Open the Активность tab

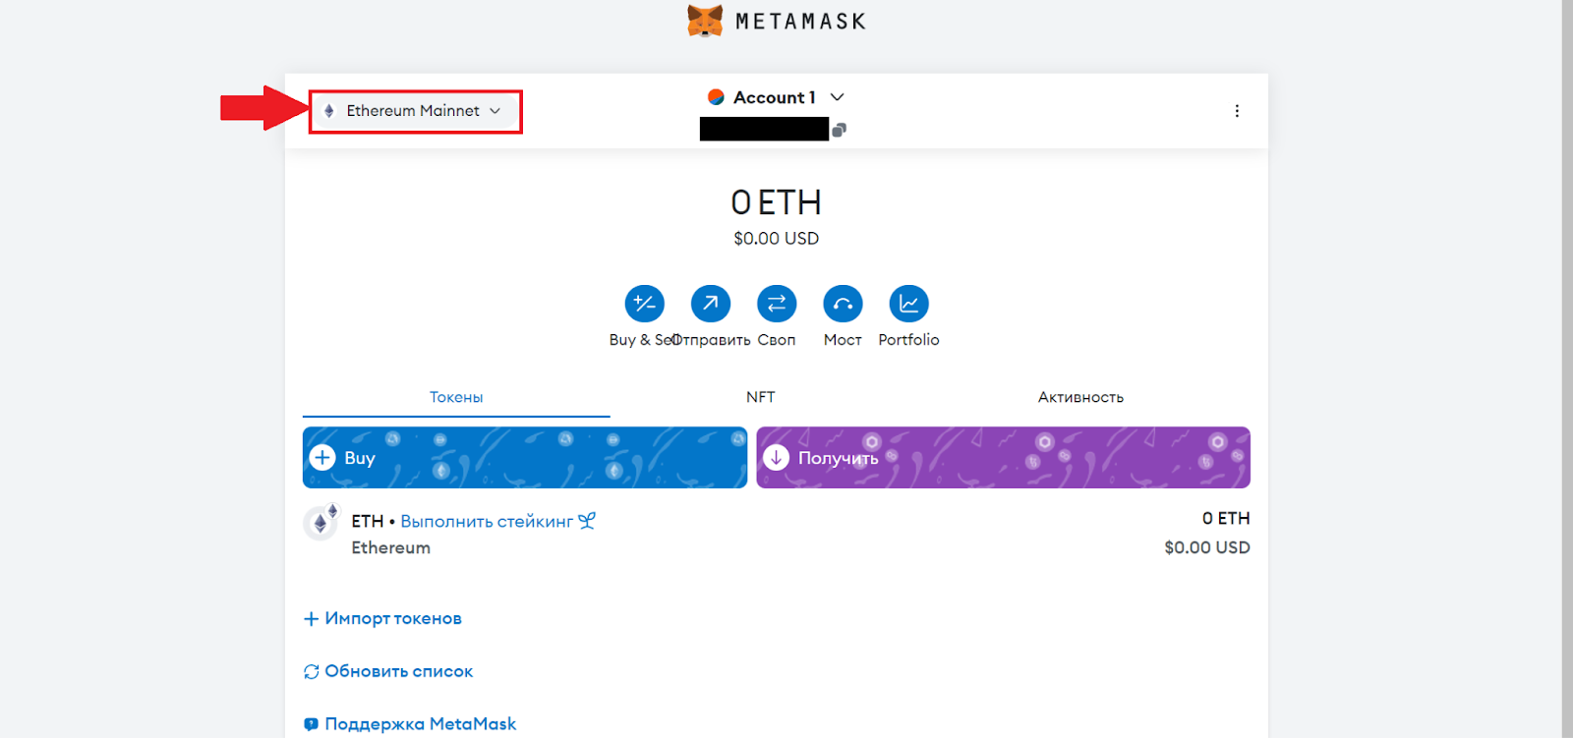point(1080,397)
